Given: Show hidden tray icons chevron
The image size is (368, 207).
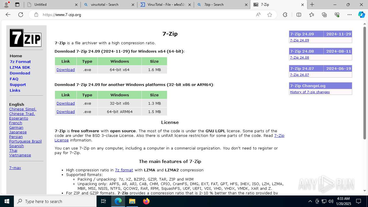Looking at the screenshot, I should 310,201.
